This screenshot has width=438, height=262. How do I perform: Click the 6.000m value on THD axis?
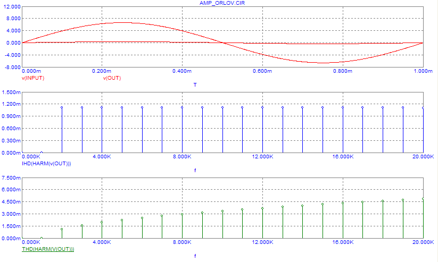pyautogui.click(x=11, y=189)
